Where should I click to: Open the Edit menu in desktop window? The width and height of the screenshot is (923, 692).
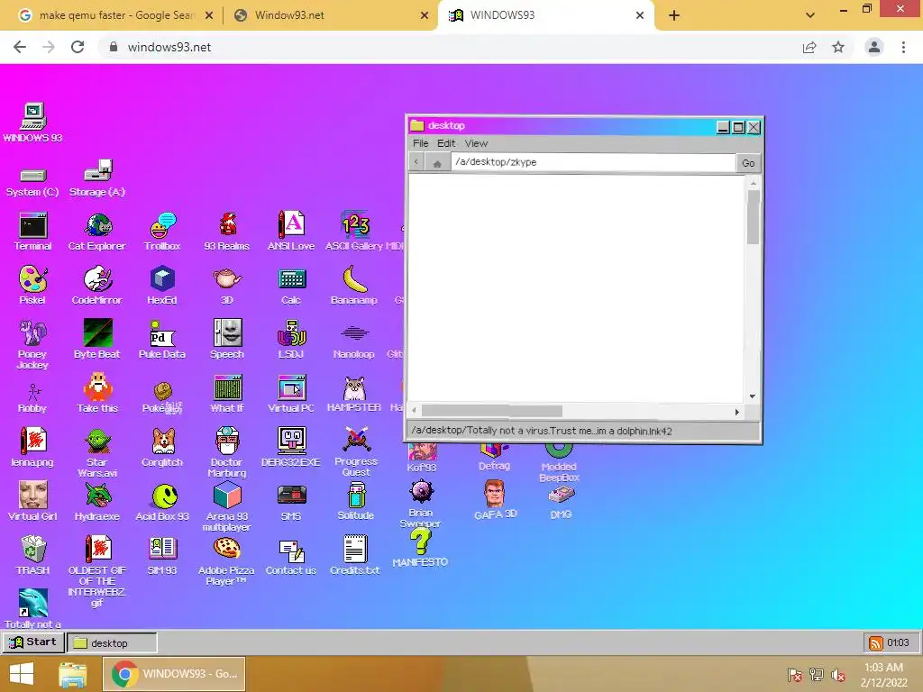pyautogui.click(x=445, y=143)
